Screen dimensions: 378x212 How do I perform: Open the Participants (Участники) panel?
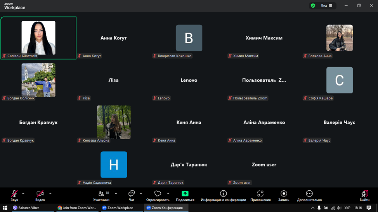(x=101, y=195)
